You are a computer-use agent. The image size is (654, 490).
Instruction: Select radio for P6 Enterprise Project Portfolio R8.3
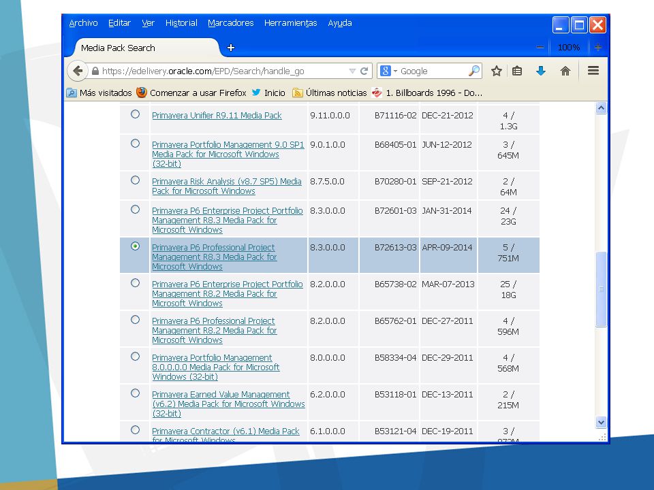135,209
